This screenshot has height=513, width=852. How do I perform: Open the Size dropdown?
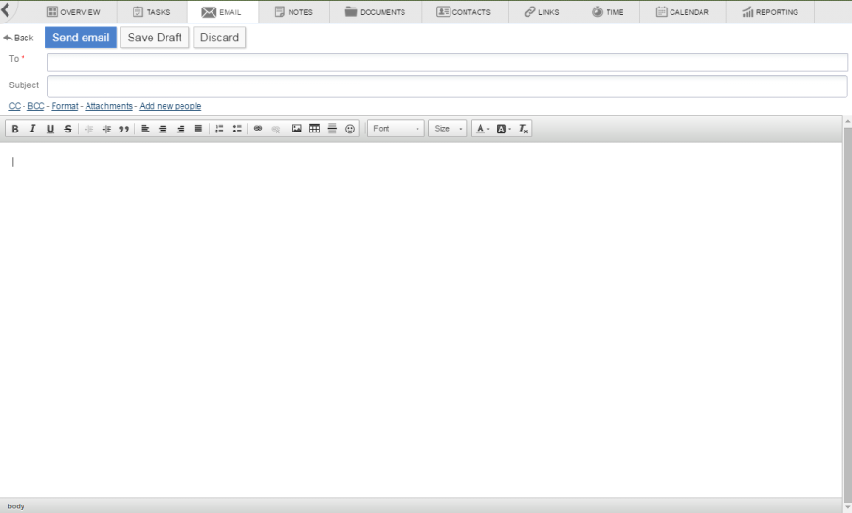(448, 129)
